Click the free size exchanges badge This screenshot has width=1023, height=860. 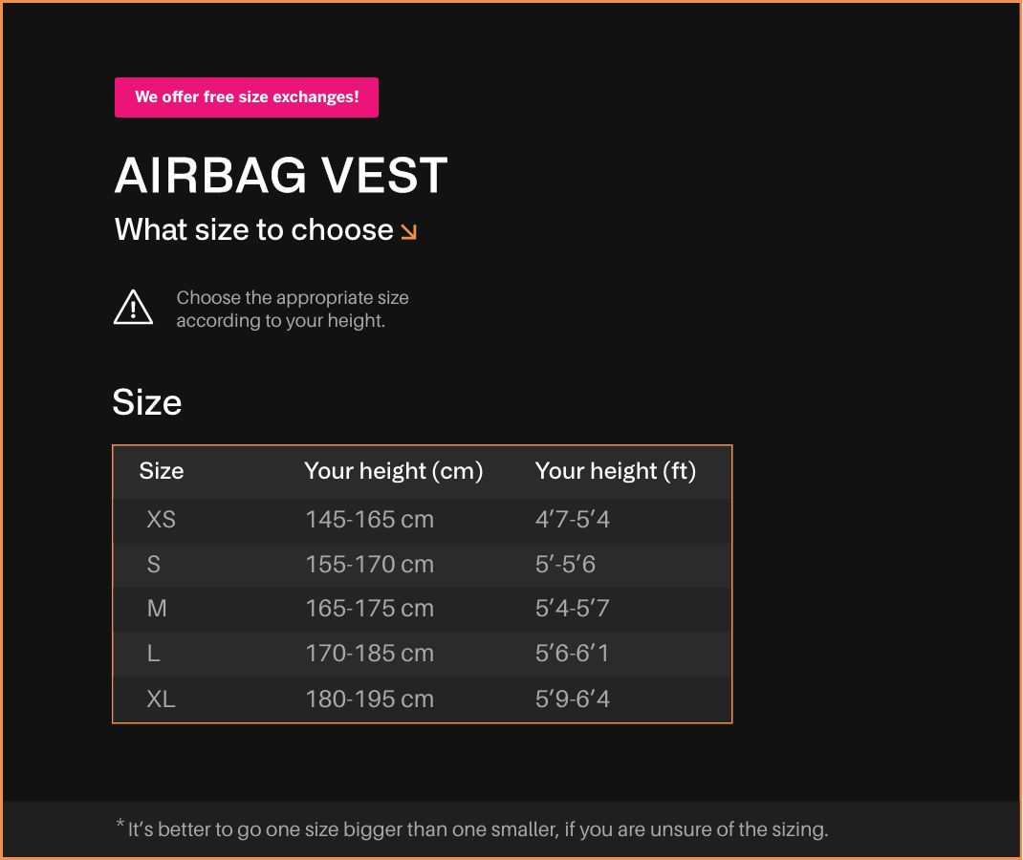point(247,97)
